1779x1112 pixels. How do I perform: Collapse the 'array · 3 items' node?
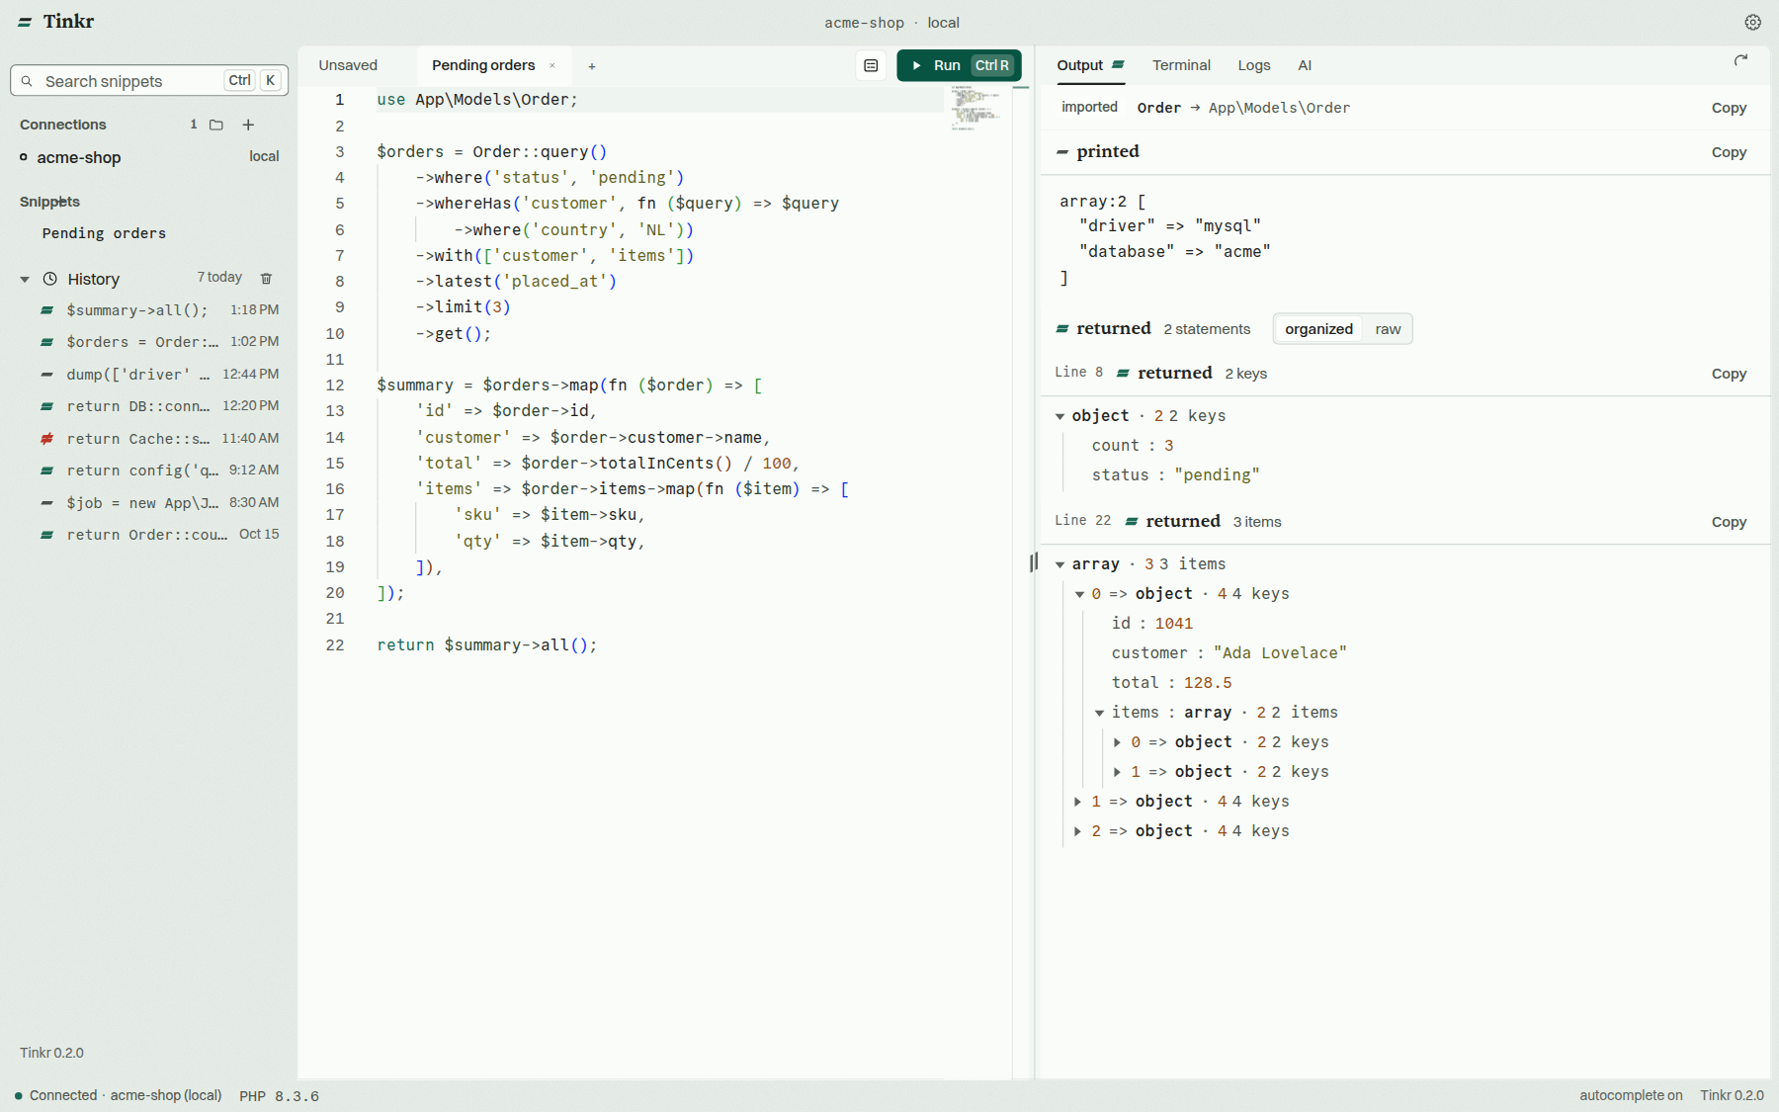tap(1059, 565)
